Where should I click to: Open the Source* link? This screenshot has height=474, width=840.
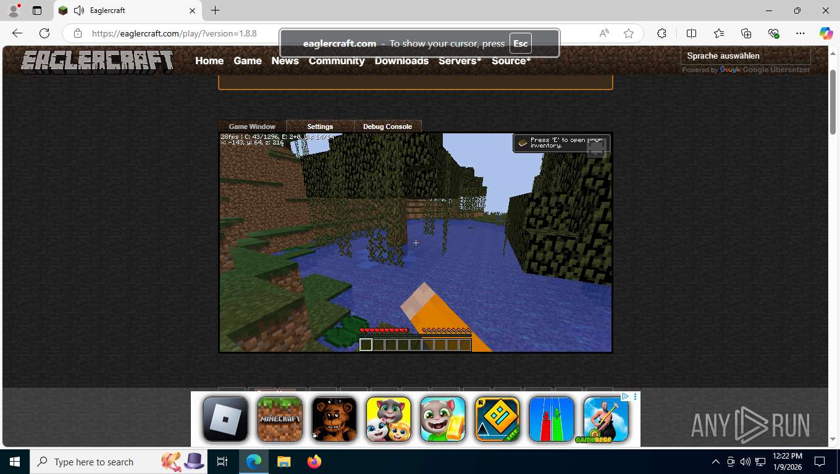coord(511,60)
